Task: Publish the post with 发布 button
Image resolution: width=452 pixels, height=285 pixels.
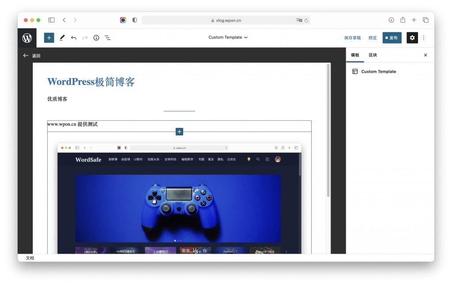Action: point(392,37)
